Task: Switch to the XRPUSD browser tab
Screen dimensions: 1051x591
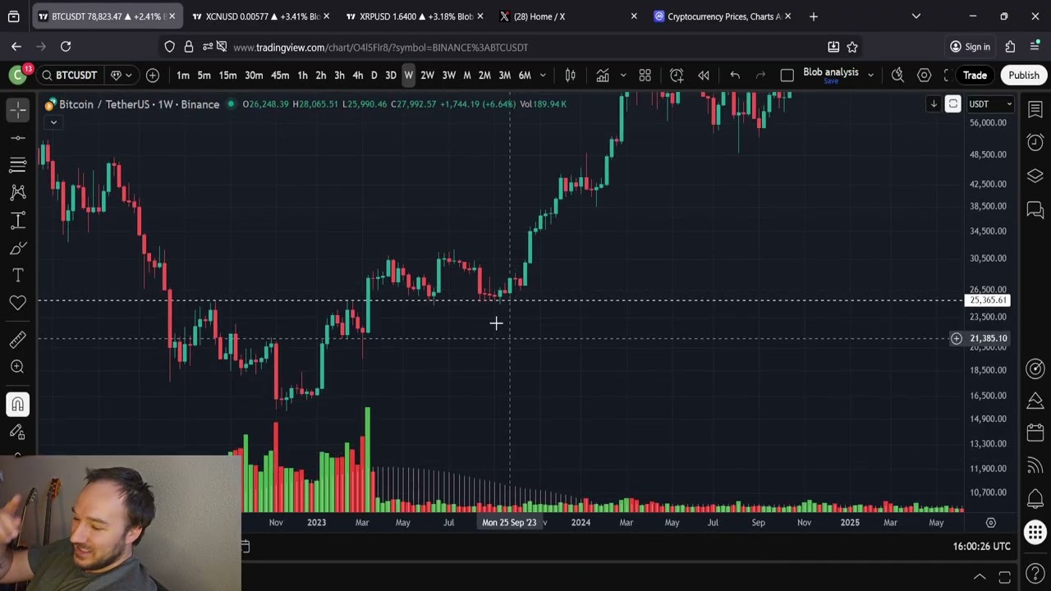Action: (415, 16)
